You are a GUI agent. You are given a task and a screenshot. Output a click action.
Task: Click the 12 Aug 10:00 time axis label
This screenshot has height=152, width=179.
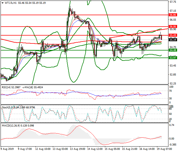click(x=43, y=149)
